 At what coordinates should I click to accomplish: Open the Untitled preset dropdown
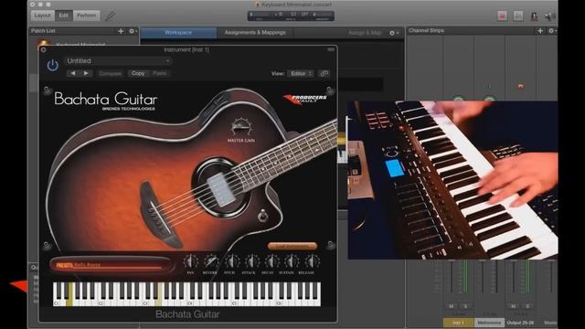(118, 61)
